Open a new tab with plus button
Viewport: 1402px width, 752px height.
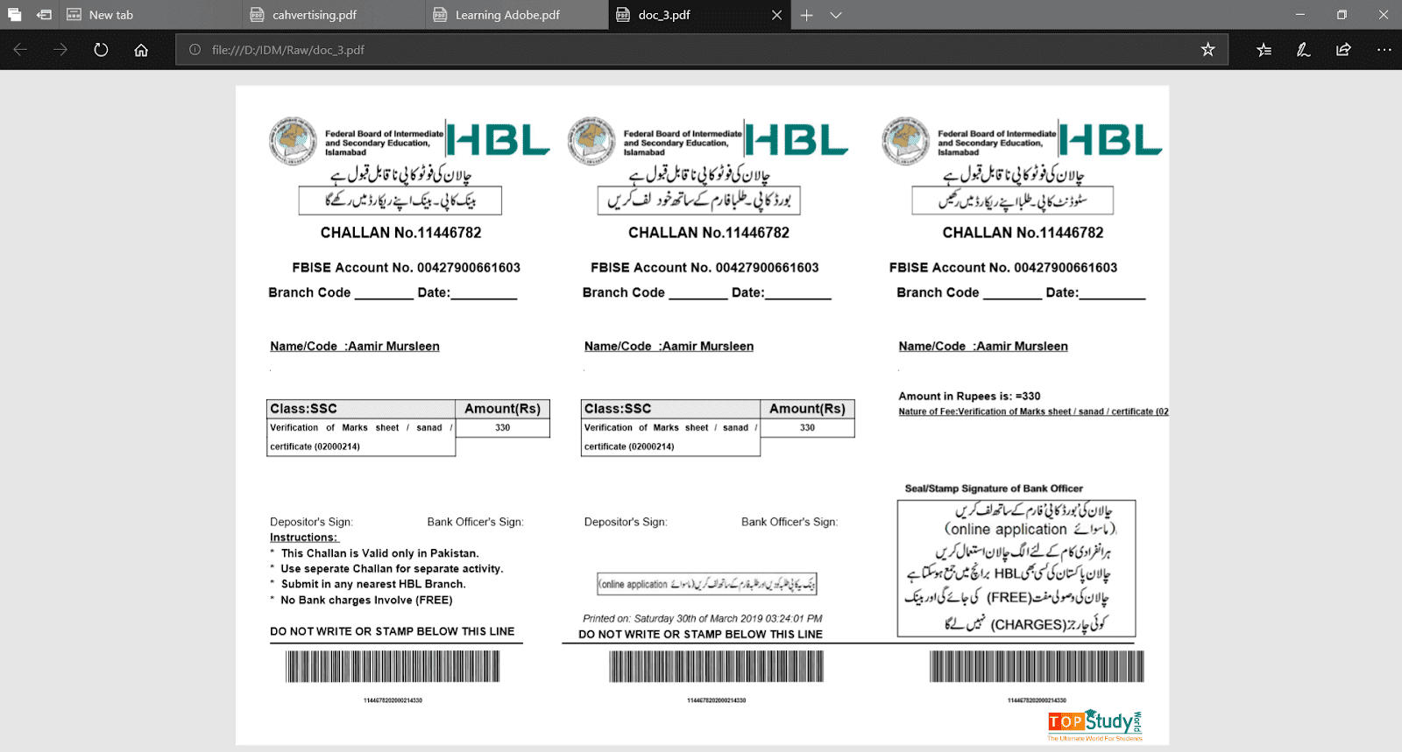(807, 15)
